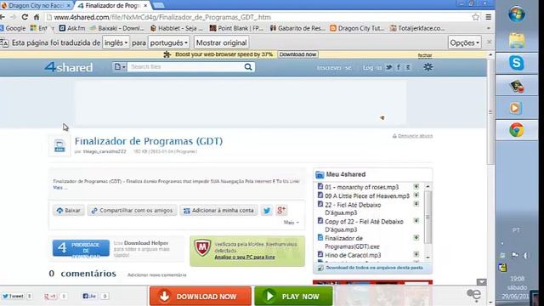This screenshot has width=544, height=306.
Task: Expand the Mais description link
Action: coord(59,188)
